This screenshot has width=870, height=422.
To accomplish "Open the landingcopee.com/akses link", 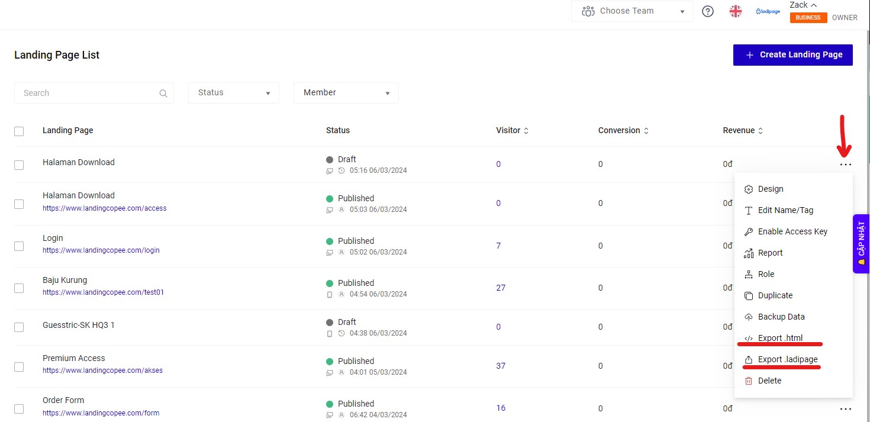I will 102,371.
